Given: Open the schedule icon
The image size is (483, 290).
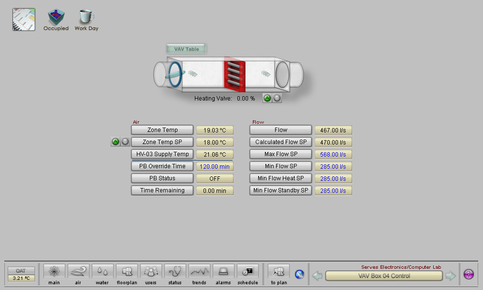Looking at the screenshot, I should point(248,271).
